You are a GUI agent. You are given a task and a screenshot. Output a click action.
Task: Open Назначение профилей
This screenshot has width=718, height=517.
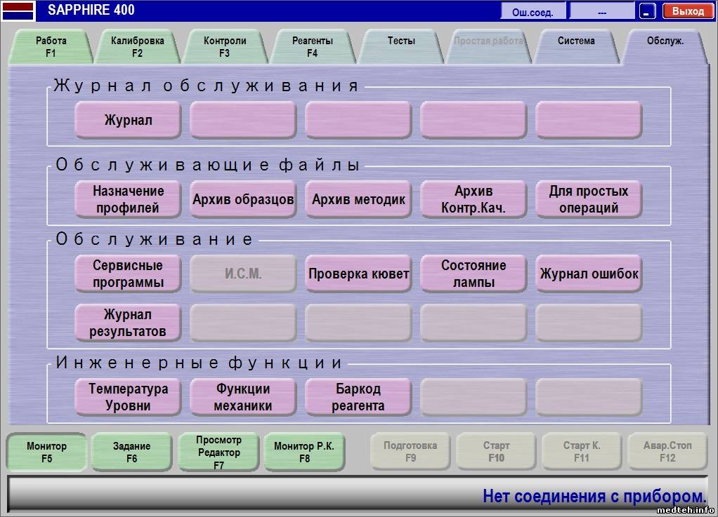click(128, 199)
